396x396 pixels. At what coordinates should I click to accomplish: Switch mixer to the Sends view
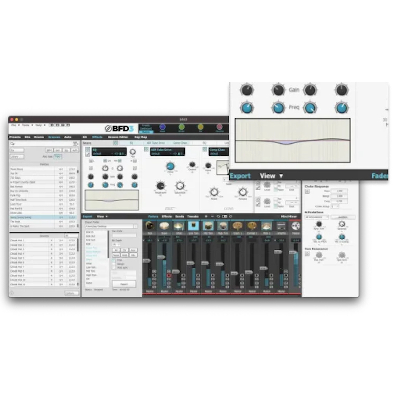coord(180,216)
